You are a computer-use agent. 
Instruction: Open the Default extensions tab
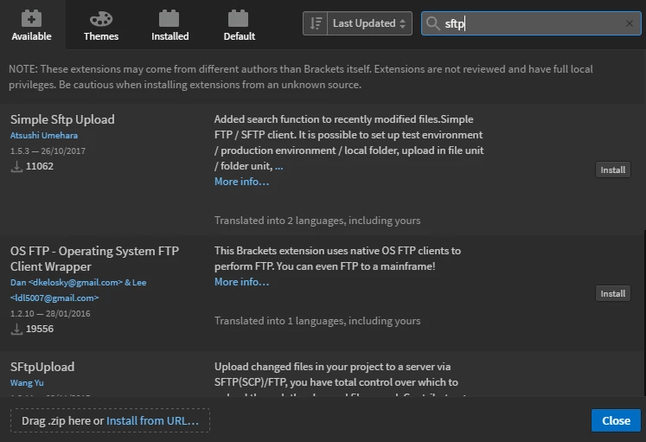[x=239, y=26]
